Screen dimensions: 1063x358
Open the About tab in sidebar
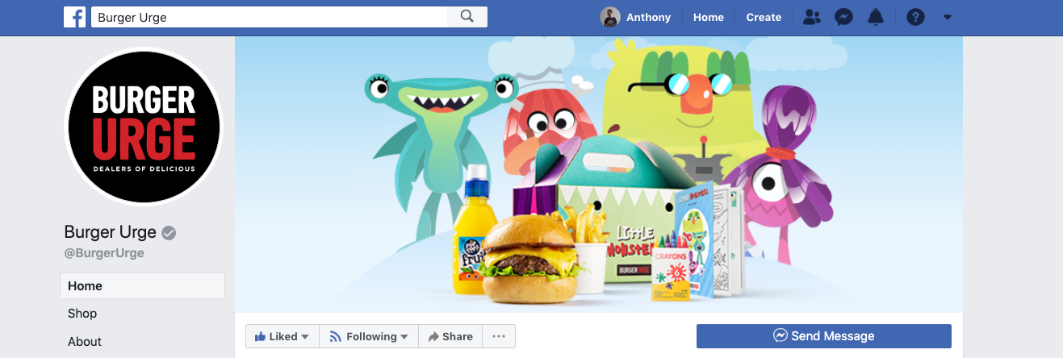142,341
